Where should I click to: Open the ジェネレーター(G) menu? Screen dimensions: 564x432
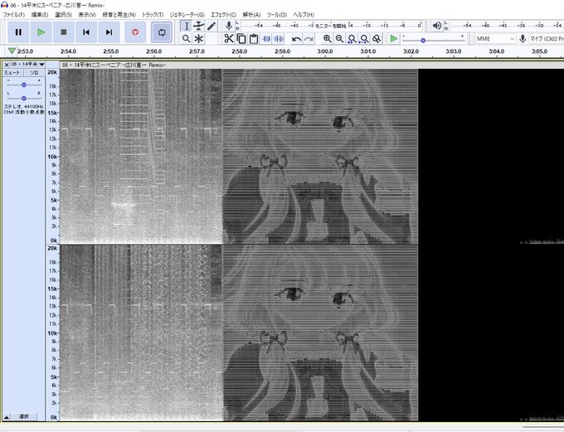coord(187,15)
